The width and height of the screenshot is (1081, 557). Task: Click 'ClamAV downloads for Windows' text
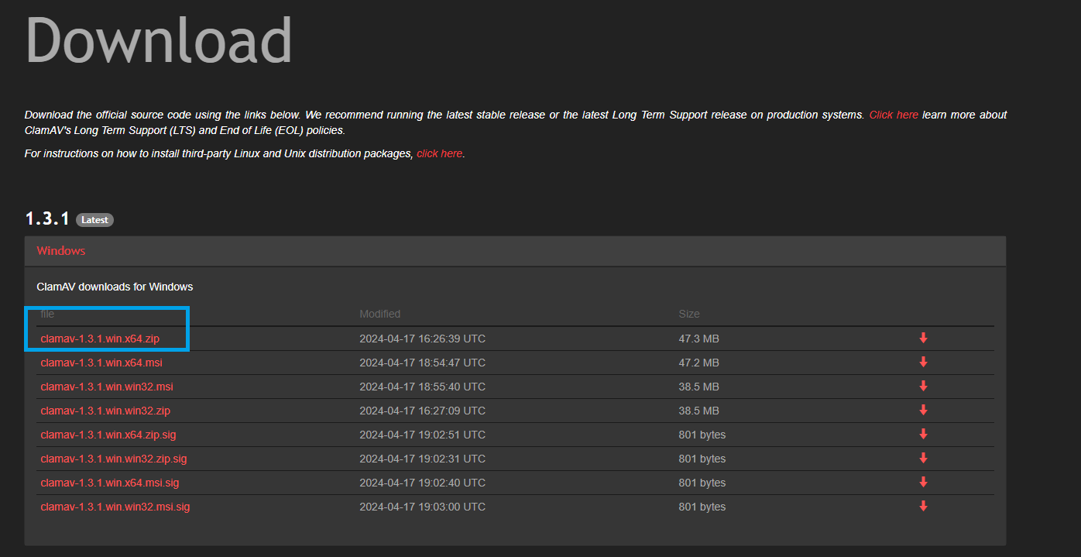click(x=115, y=287)
